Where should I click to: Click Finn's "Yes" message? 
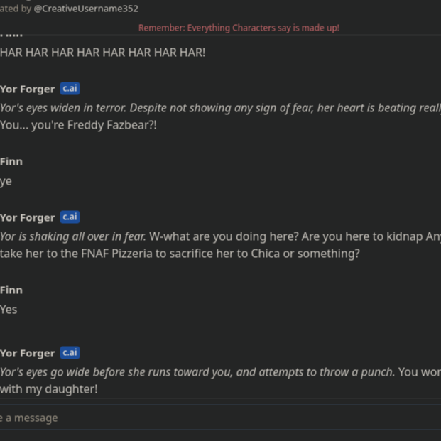(x=9, y=310)
